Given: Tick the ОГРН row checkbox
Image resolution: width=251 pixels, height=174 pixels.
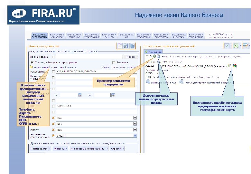Looking at the screenshot, I should point(53,112).
